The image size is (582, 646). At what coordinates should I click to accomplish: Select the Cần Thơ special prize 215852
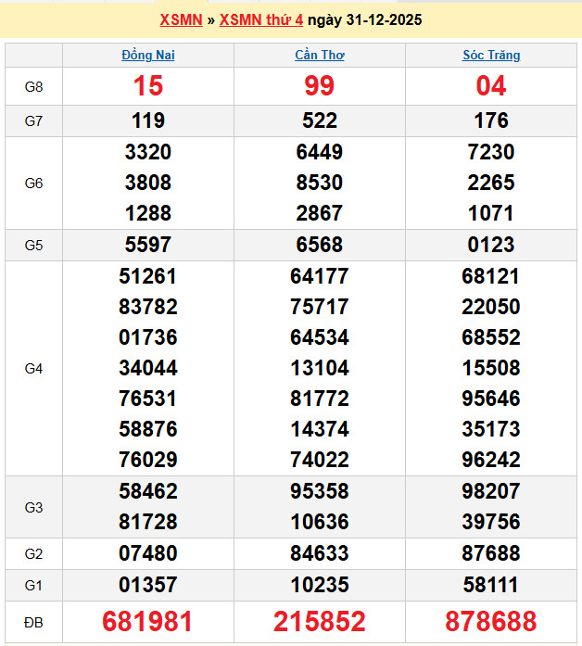[x=320, y=621]
